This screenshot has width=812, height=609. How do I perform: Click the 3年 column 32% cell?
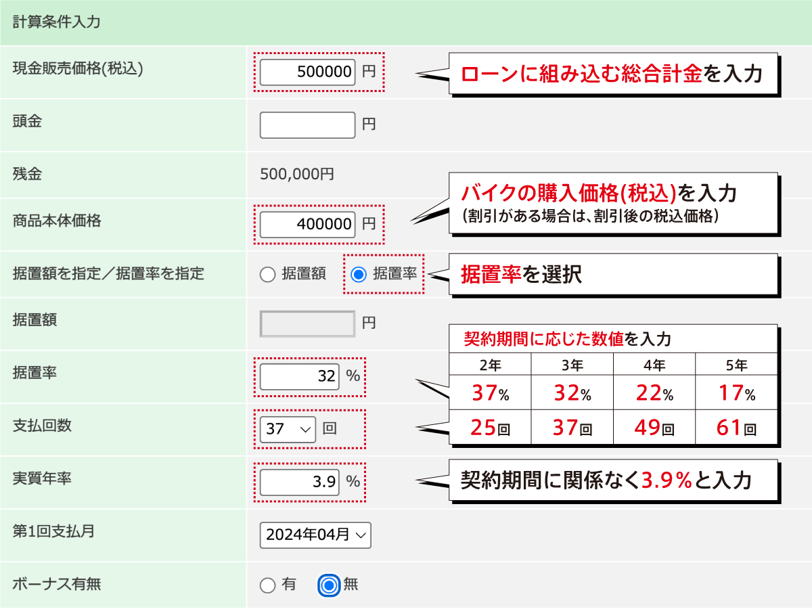coord(572,393)
